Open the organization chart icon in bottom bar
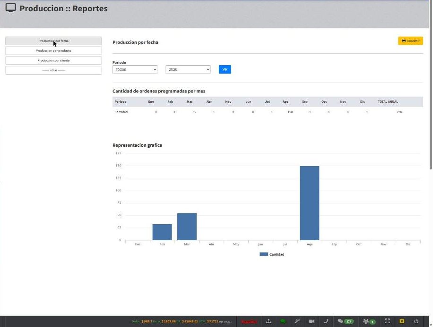This screenshot has height=327, width=433. pos(268,321)
